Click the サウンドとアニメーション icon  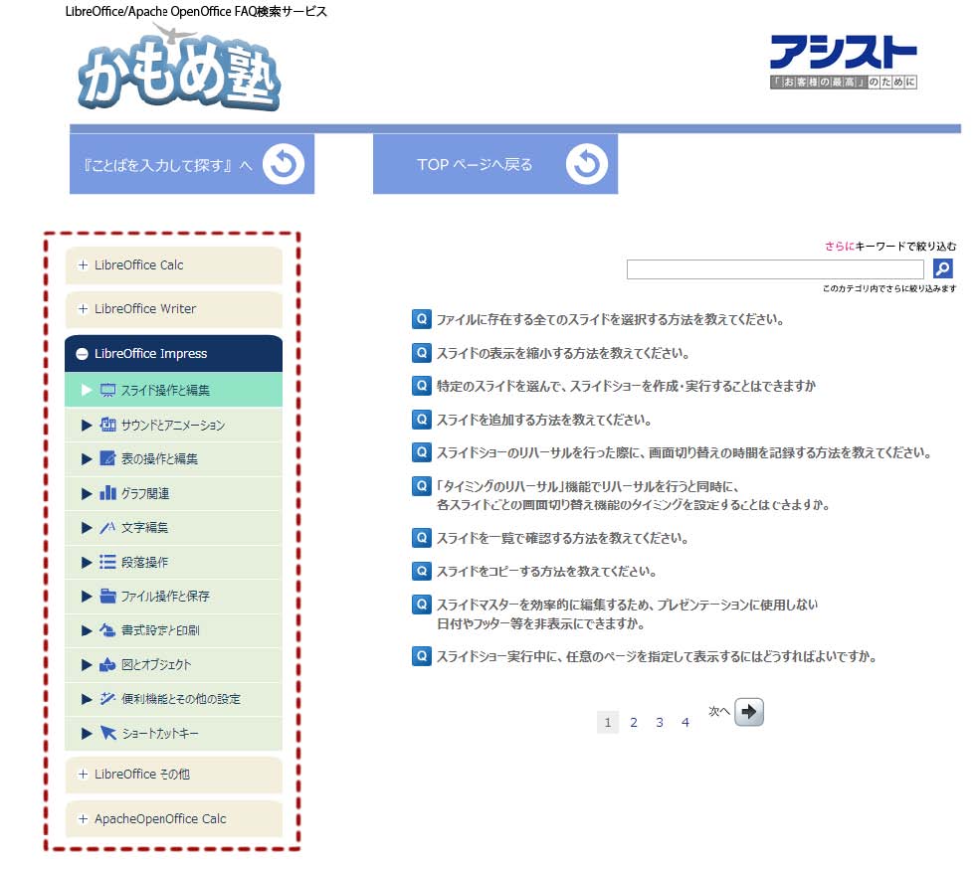tap(107, 425)
